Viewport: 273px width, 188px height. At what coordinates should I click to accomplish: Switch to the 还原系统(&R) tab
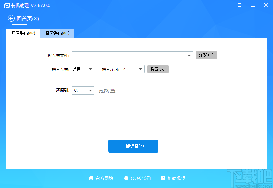point(23,33)
